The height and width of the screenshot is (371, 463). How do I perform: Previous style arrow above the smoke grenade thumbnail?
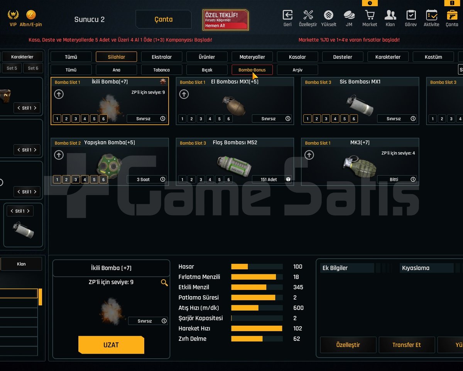pyautogui.click(x=12, y=211)
